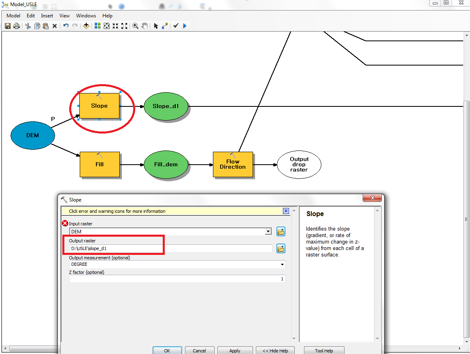Validate the entire model with checkmark
Image resolution: width=470 pixels, height=354 pixels.
tap(176, 26)
